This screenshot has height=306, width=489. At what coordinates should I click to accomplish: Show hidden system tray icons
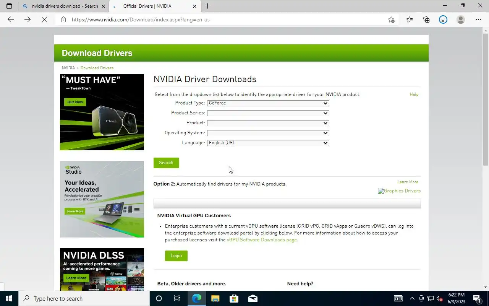tap(412, 298)
